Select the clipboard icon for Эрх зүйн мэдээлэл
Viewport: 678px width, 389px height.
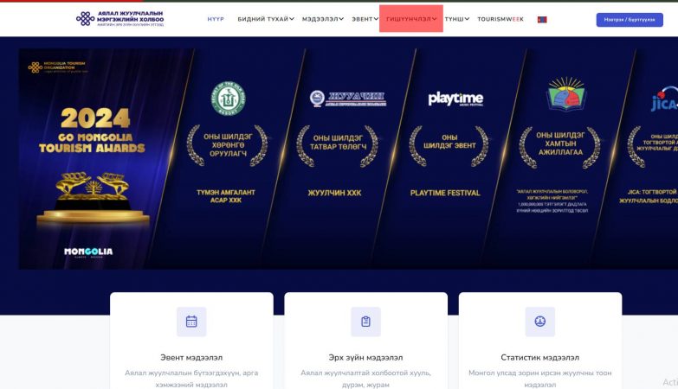pos(365,322)
